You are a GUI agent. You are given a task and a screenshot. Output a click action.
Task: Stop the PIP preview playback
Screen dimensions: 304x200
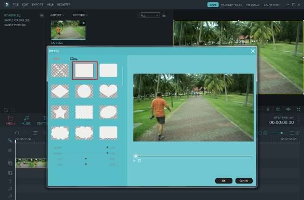coord(139,161)
